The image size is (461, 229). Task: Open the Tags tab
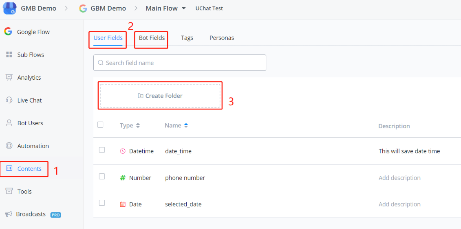pos(187,38)
